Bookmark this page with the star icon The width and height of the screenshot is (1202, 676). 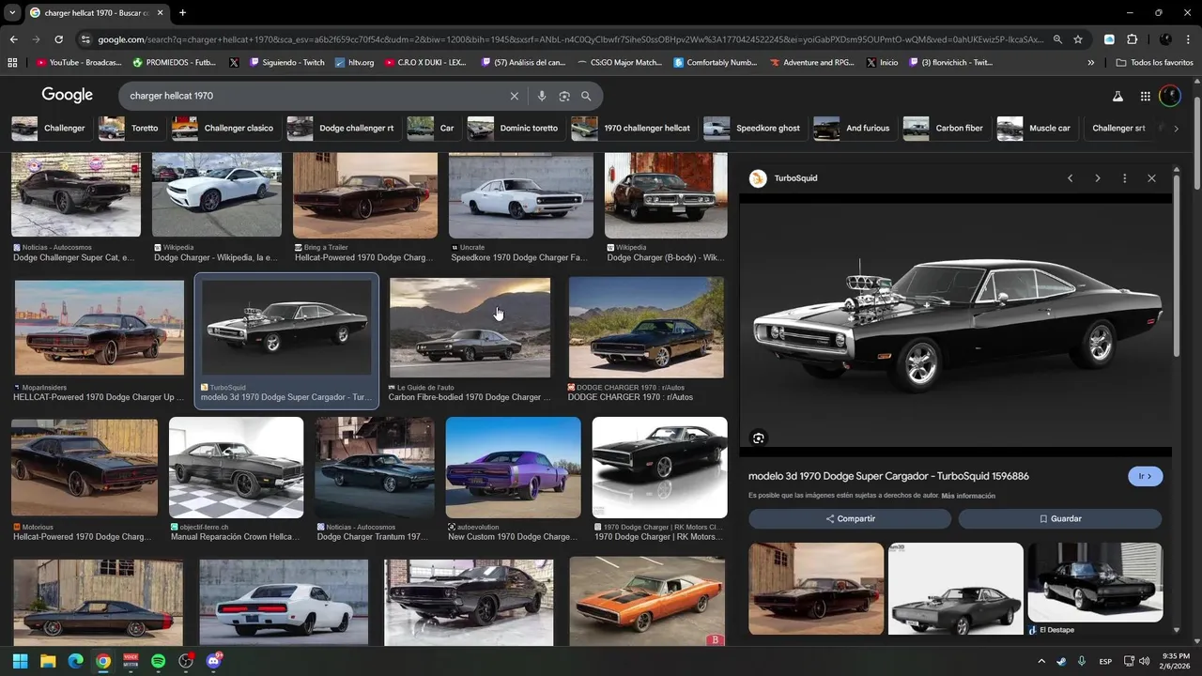click(1078, 39)
